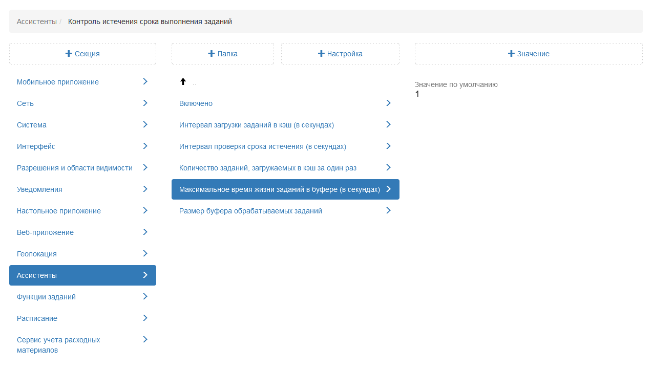Click the plus icon next to Папка
Image resolution: width=652 pixels, height=370 pixels.
[211, 54]
